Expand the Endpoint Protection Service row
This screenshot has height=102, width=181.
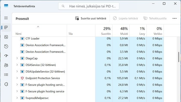click(17, 78)
